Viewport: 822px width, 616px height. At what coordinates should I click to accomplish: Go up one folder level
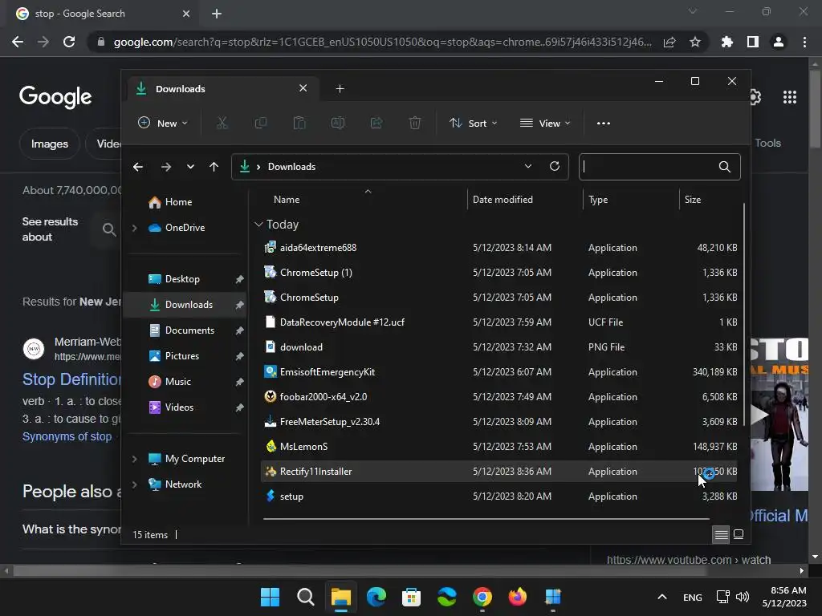point(214,167)
